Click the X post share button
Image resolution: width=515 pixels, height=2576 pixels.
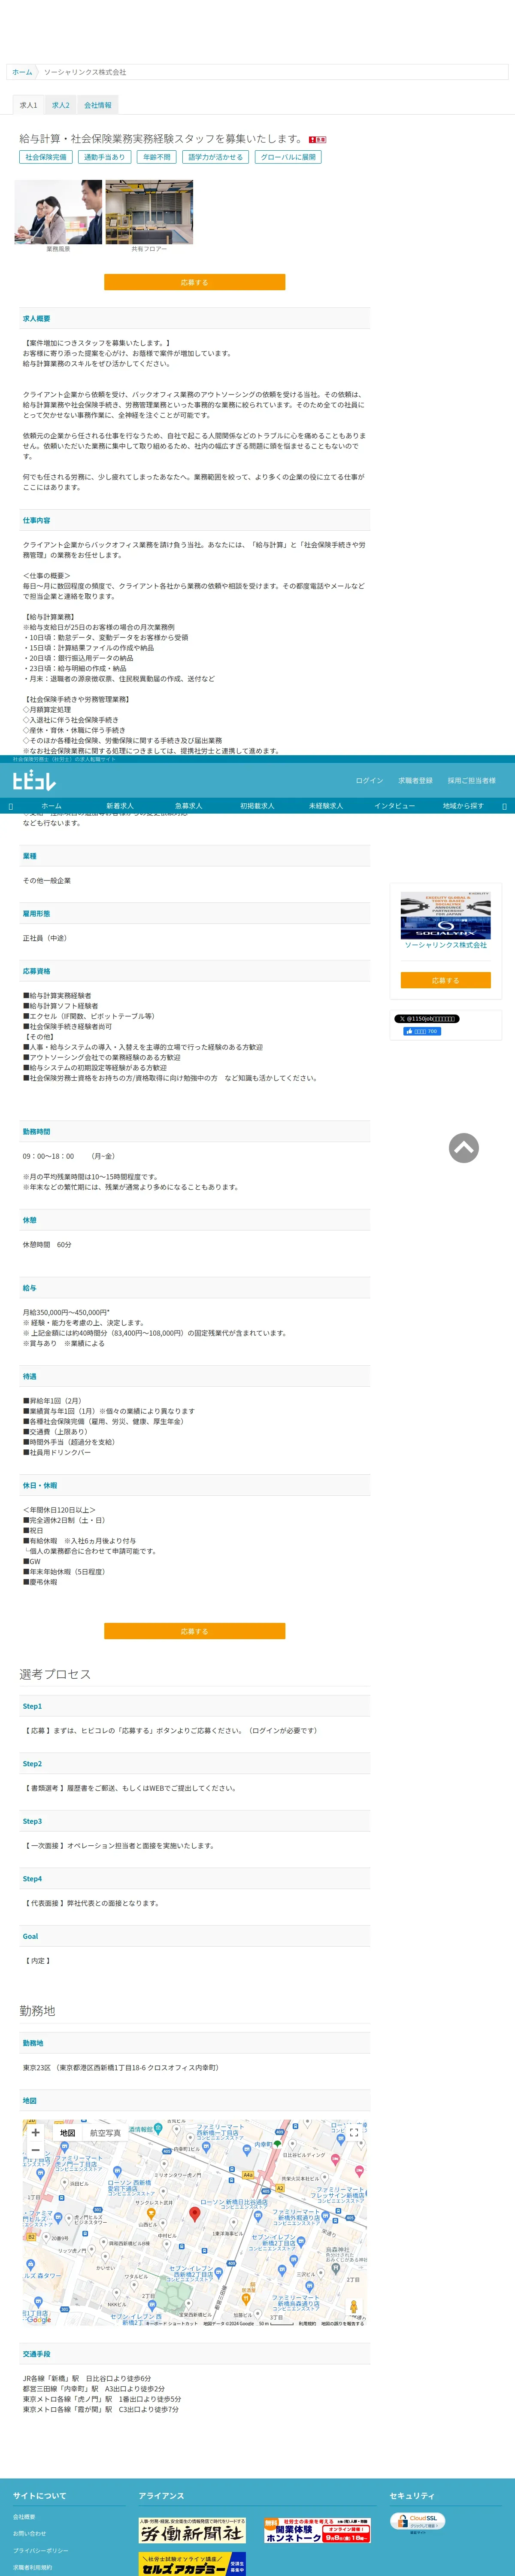pyautogui.click(x=426, y=1019)
